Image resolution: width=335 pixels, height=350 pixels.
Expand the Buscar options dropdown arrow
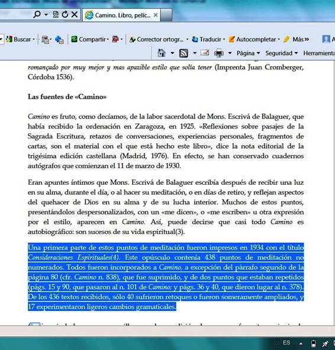[34, 40]
